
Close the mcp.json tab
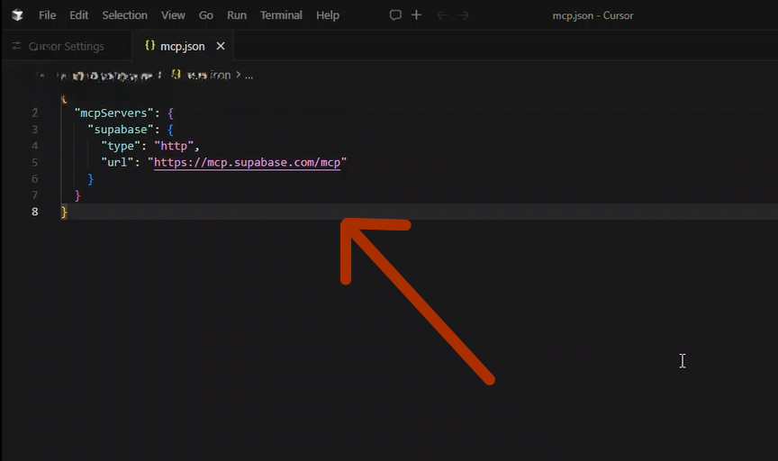pos(221,46)
